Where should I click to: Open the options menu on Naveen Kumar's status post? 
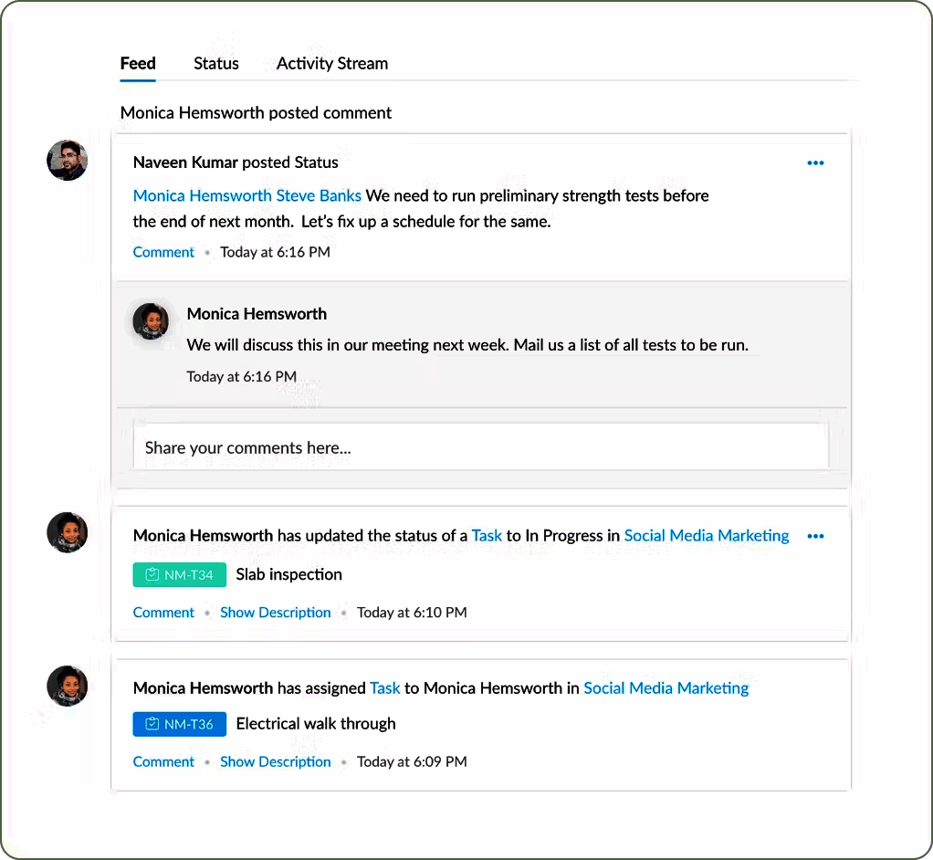[815, 163]
